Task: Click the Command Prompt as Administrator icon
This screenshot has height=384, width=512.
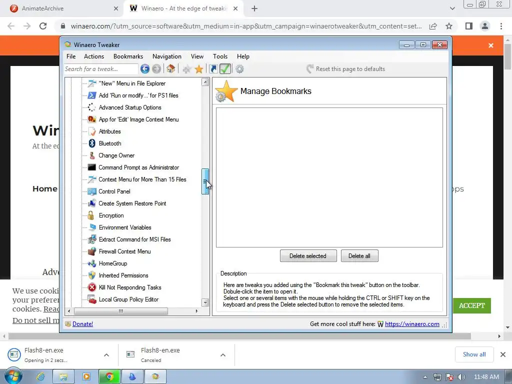Action: pyautogui.click(x=92, y=167)
